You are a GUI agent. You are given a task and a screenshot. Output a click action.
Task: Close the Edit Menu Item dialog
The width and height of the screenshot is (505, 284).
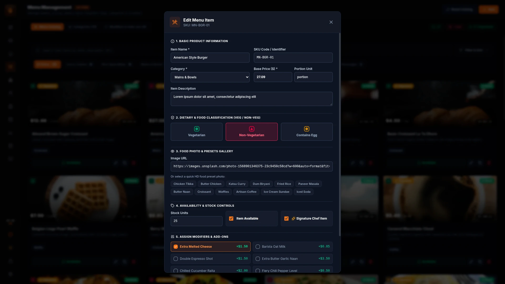(331, 22)
